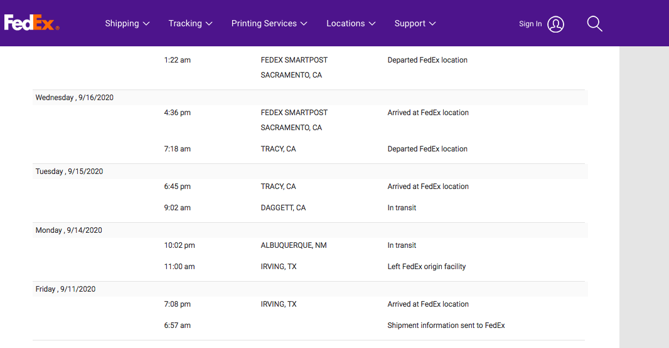
Task: Expand the Tracking chevron
Action: point(209,24)
